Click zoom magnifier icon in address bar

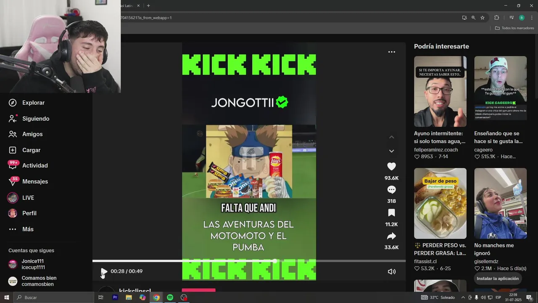pos(473,18)
